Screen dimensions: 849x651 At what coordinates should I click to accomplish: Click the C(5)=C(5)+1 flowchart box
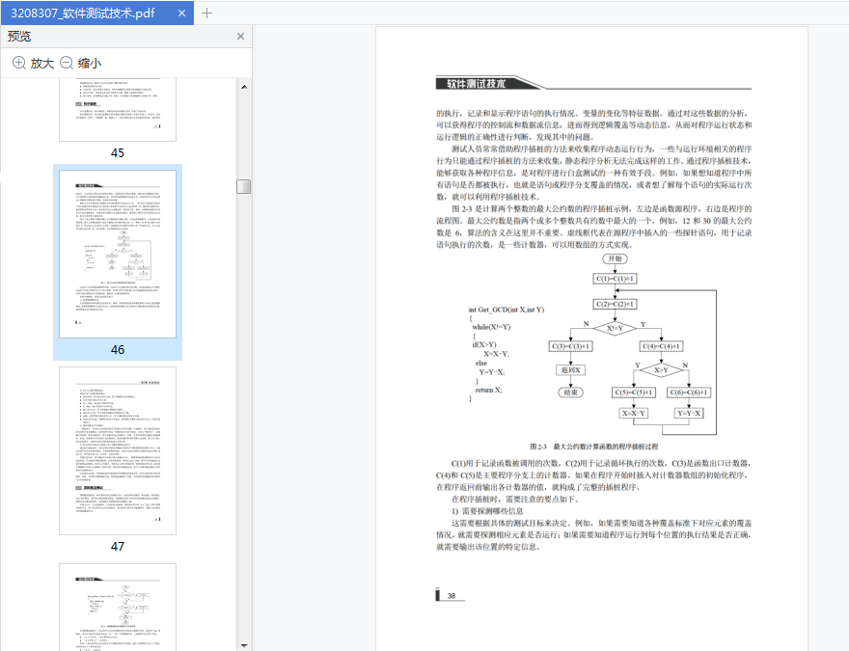[634, 393]
